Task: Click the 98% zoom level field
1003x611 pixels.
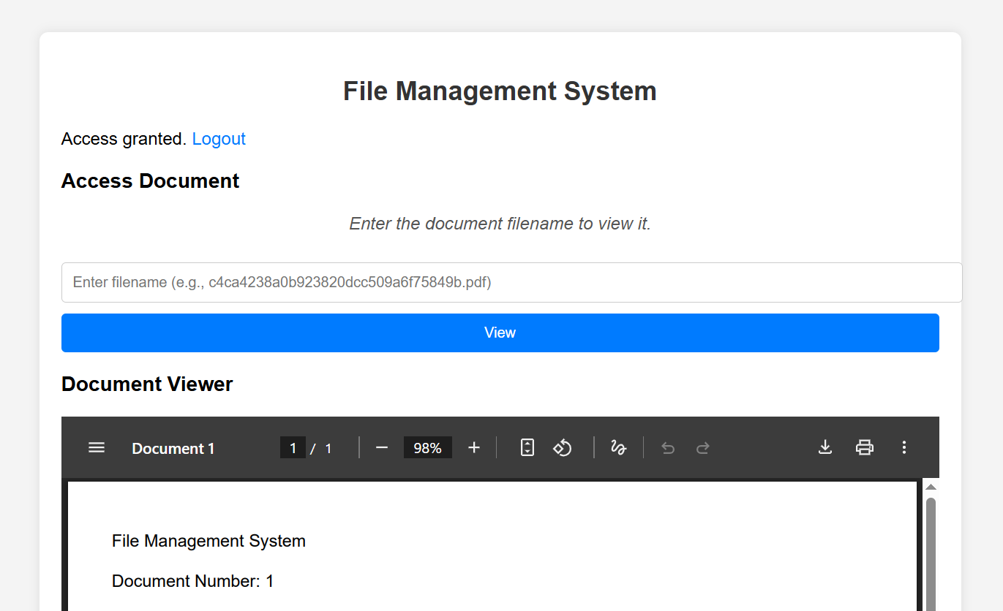Action: 427,448
